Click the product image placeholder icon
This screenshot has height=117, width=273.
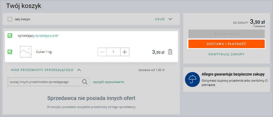pyautogui.click(x=26, y=52)
